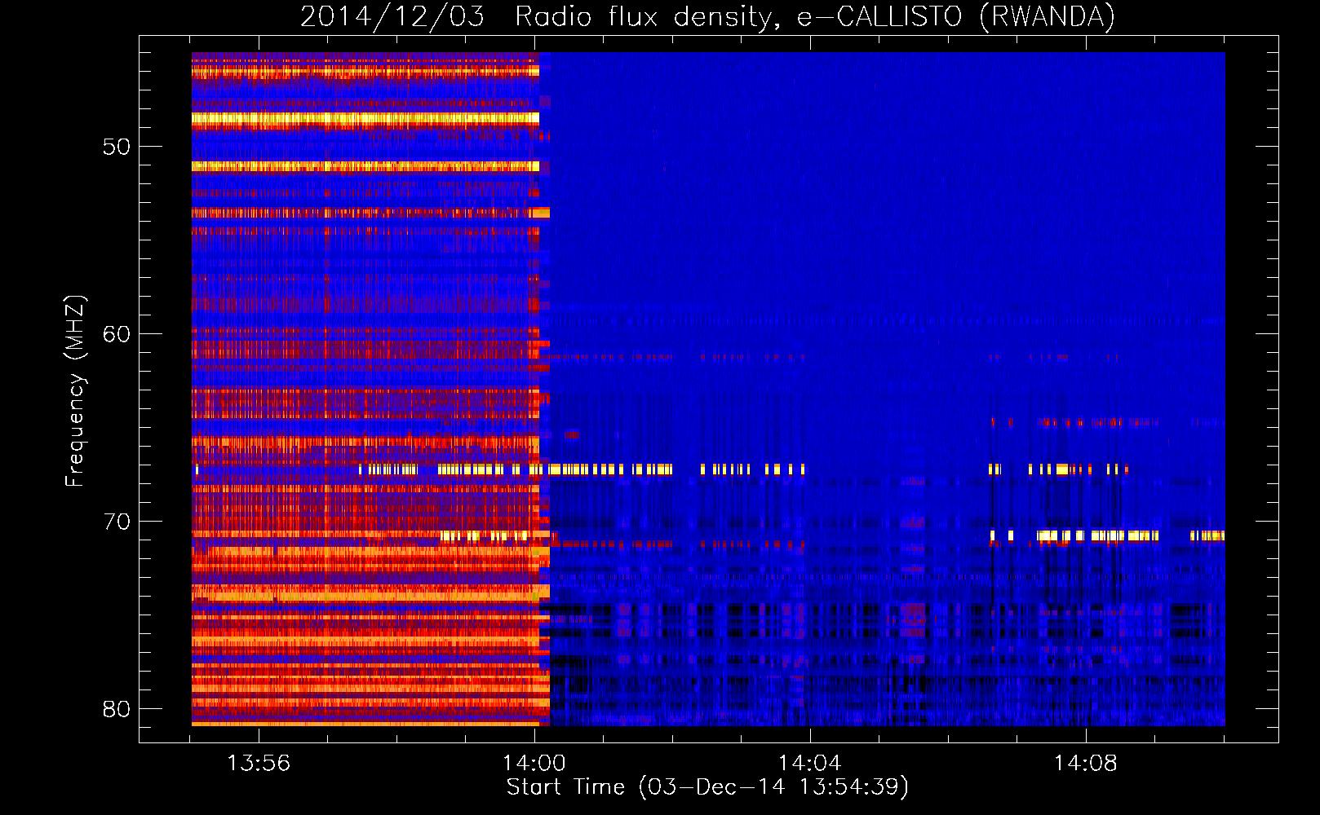Image resolution: width=1320 pixels, height=815 pixels.
Task: Click the 'Start Time (03-Dec-14 13:54:39)' label
Action: pos(707,787)
